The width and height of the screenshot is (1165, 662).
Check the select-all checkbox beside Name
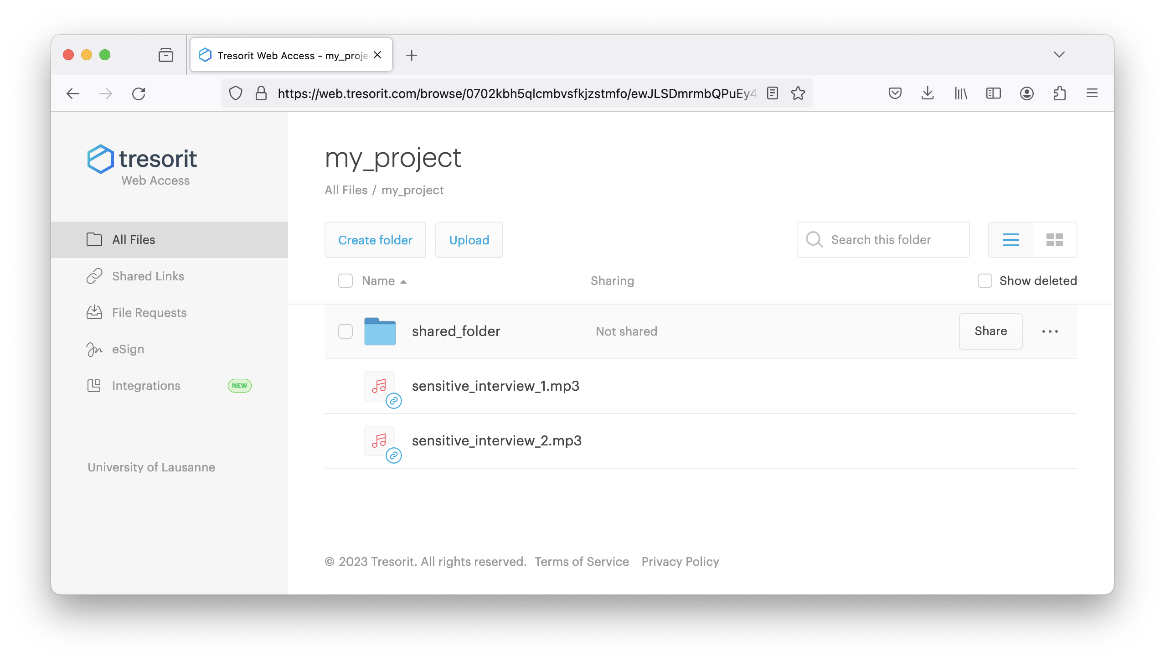coord(345,281)
